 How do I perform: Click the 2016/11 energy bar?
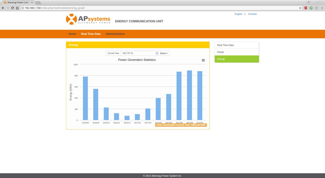click(116, 117)
